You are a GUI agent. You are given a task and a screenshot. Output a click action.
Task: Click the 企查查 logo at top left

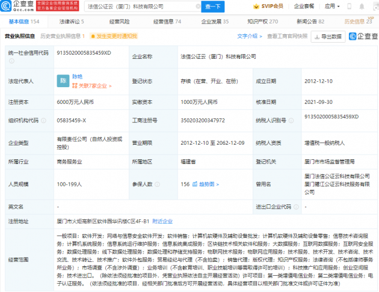tap(20, 7)
